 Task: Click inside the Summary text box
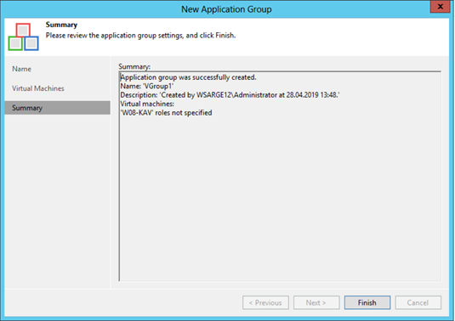(x=280, y=176)
